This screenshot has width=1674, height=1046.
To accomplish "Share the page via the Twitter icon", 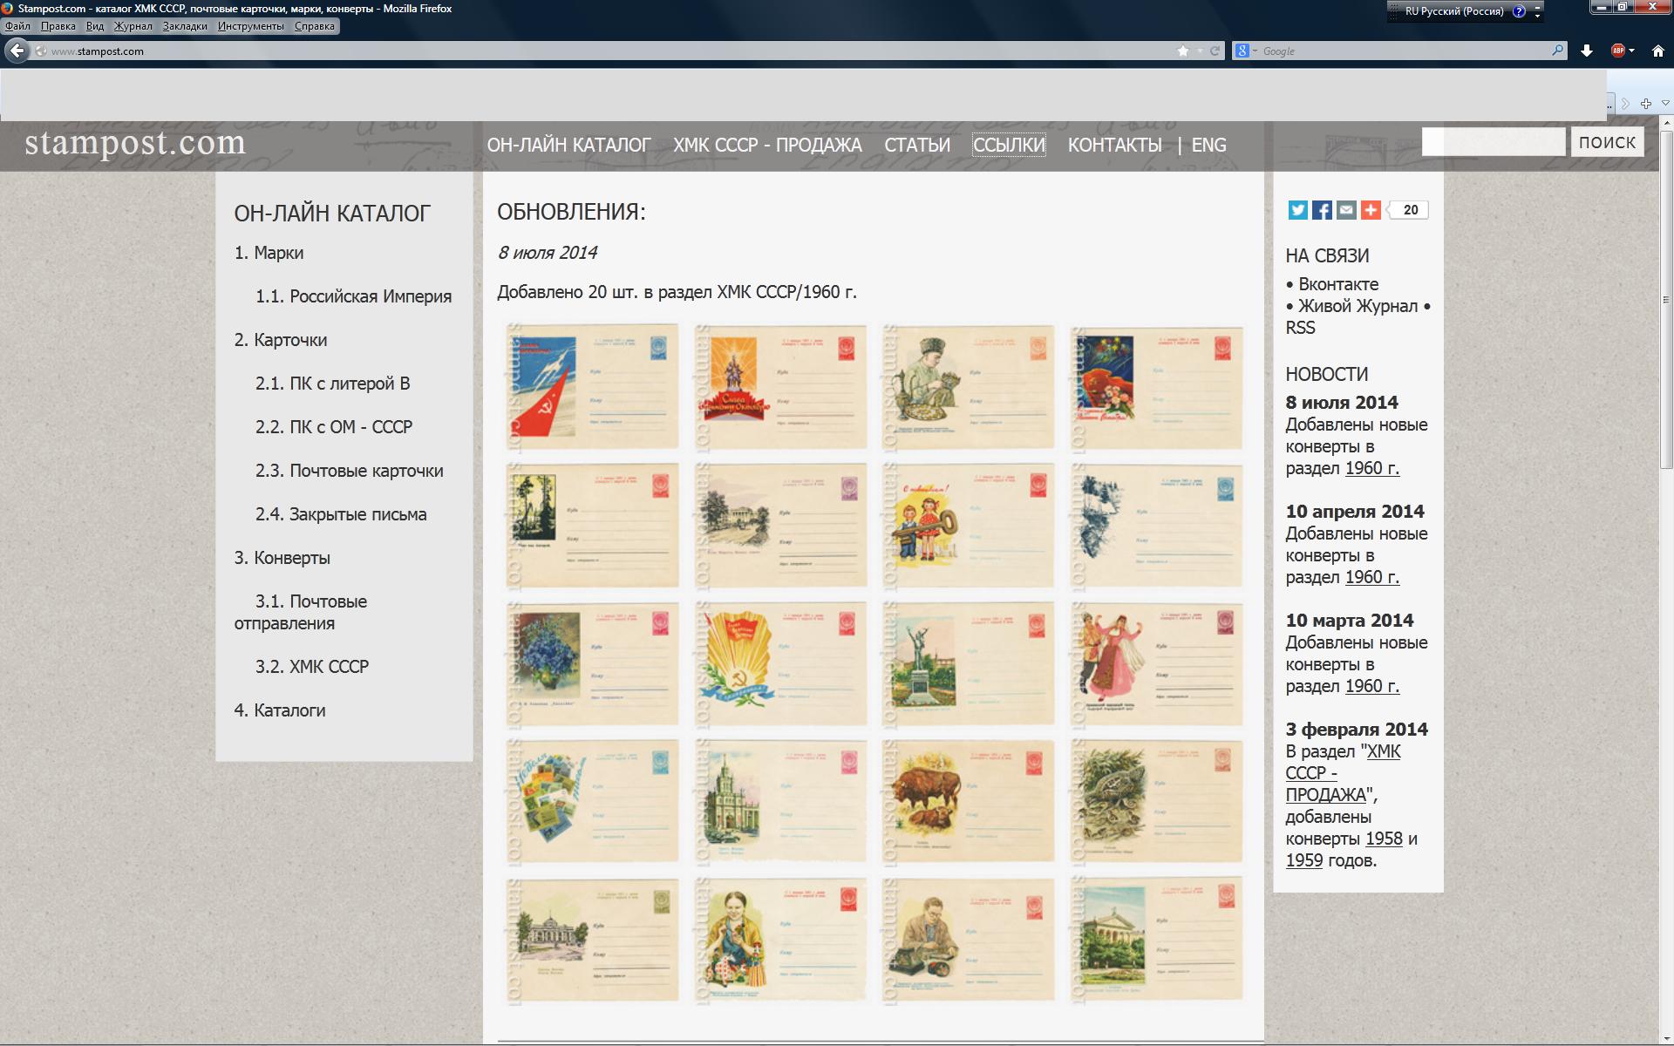I will (1297, 210).
